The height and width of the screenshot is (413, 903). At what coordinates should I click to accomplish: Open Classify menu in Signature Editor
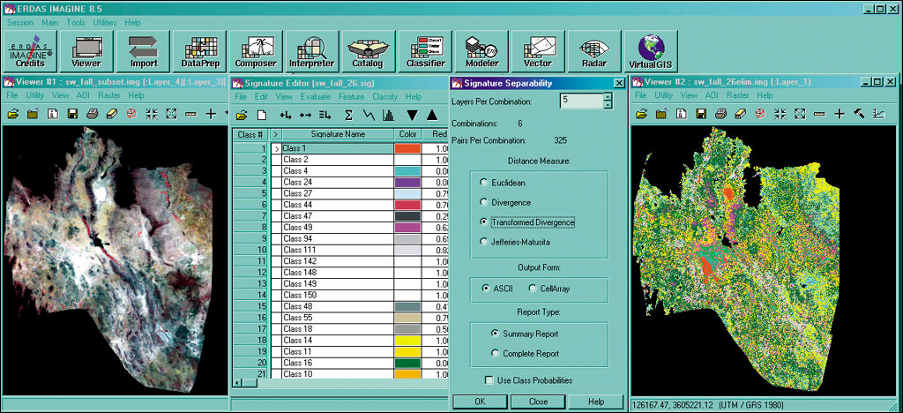click(x=385, y=97)
